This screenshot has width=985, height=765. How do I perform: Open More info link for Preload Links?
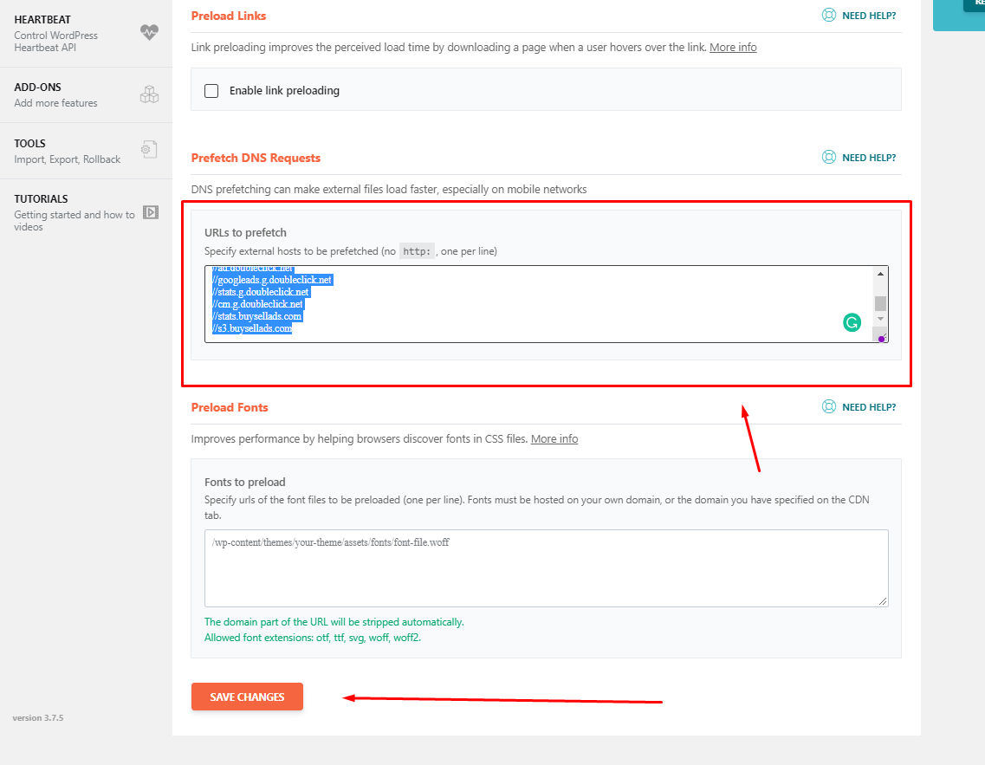click(x=733, y=48)
